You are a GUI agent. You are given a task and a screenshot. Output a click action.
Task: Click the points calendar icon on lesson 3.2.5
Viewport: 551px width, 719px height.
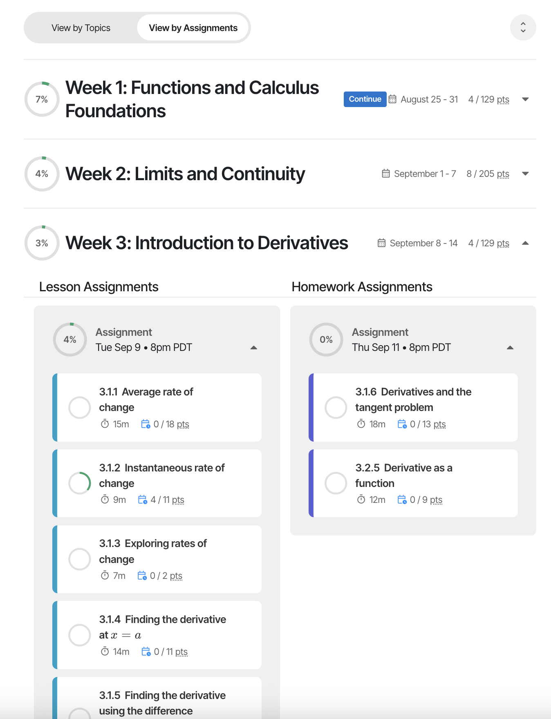pos(402,500)
